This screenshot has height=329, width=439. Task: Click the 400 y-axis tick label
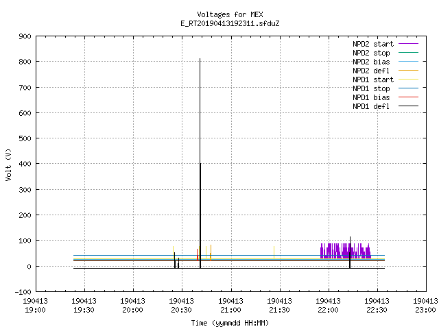[x=25, y=164]
